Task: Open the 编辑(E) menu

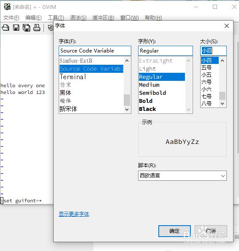Action: point(33,18)
